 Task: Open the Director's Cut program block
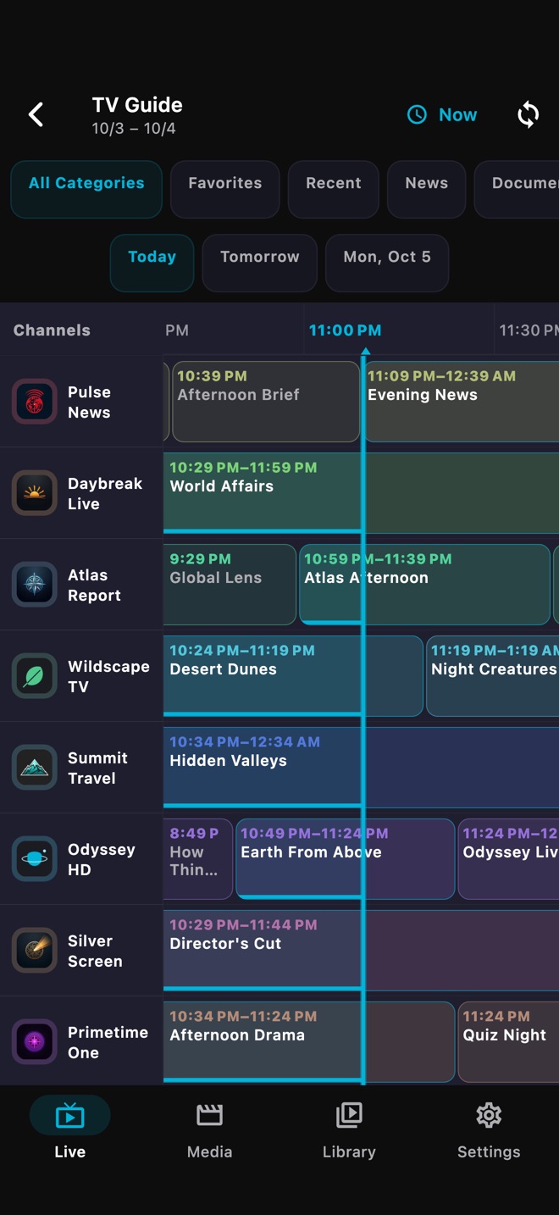coord(361,951)
